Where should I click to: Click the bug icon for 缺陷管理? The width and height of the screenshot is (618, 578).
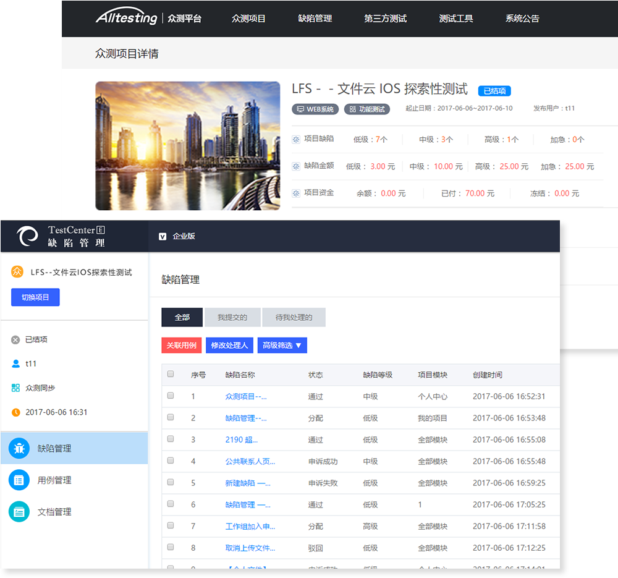19,448
